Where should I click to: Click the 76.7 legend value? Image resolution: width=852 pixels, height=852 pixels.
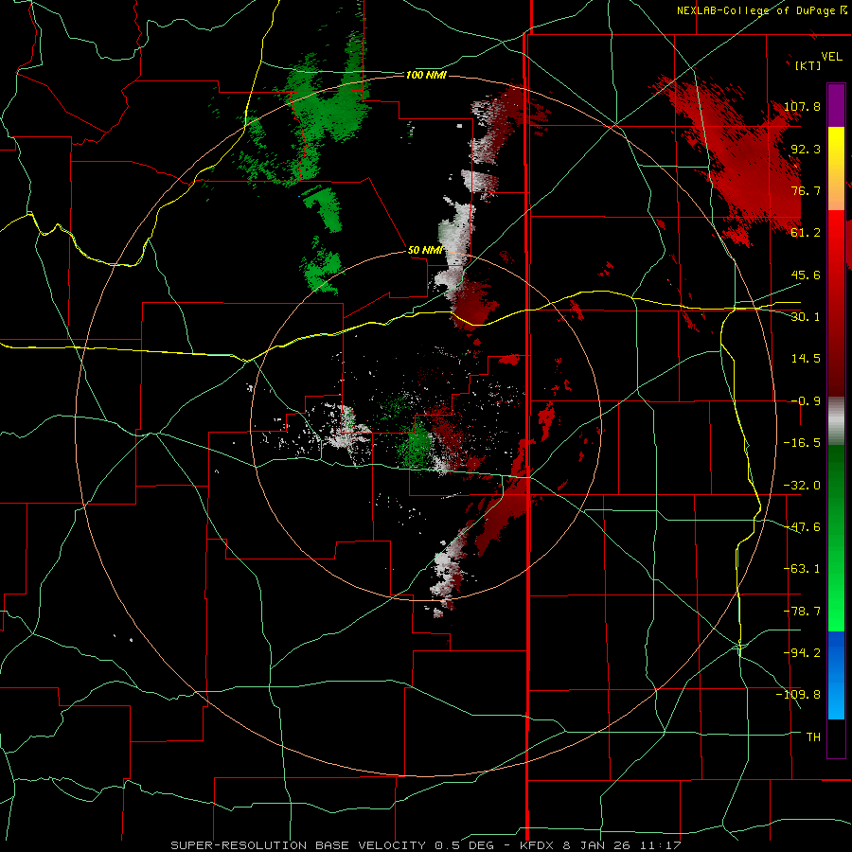806,190
